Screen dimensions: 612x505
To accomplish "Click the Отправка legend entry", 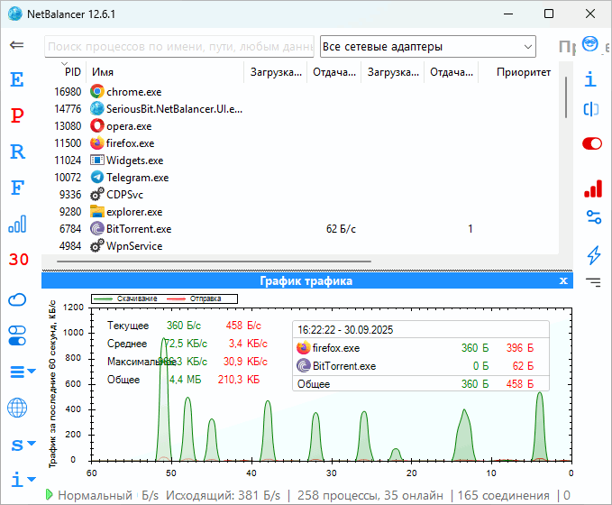I will pos(195,298).
